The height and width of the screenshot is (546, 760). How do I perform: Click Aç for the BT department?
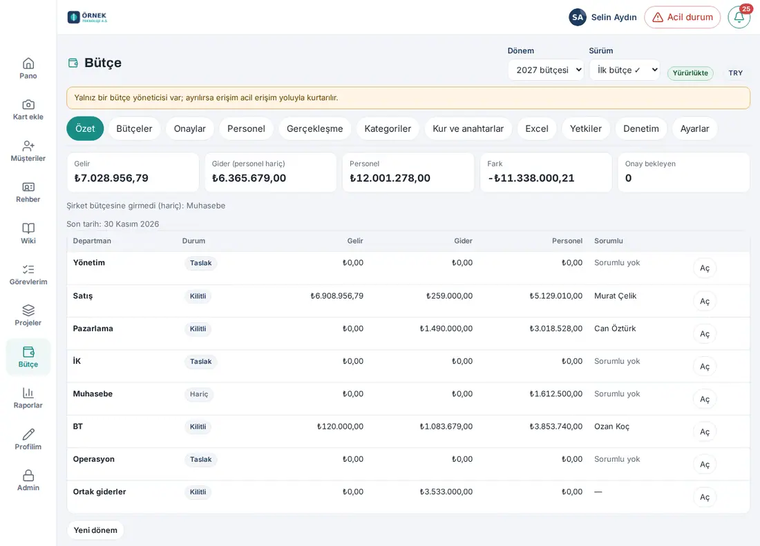705,432
